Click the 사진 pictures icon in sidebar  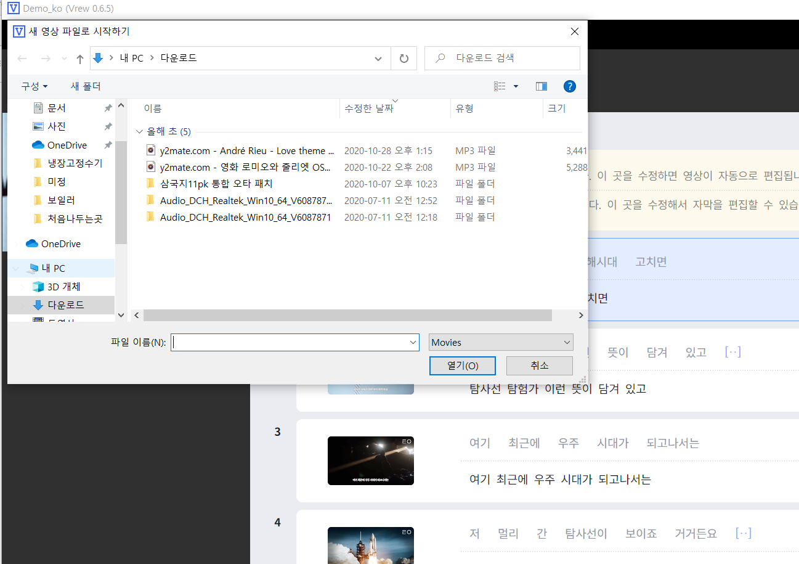tap(38, 126)
